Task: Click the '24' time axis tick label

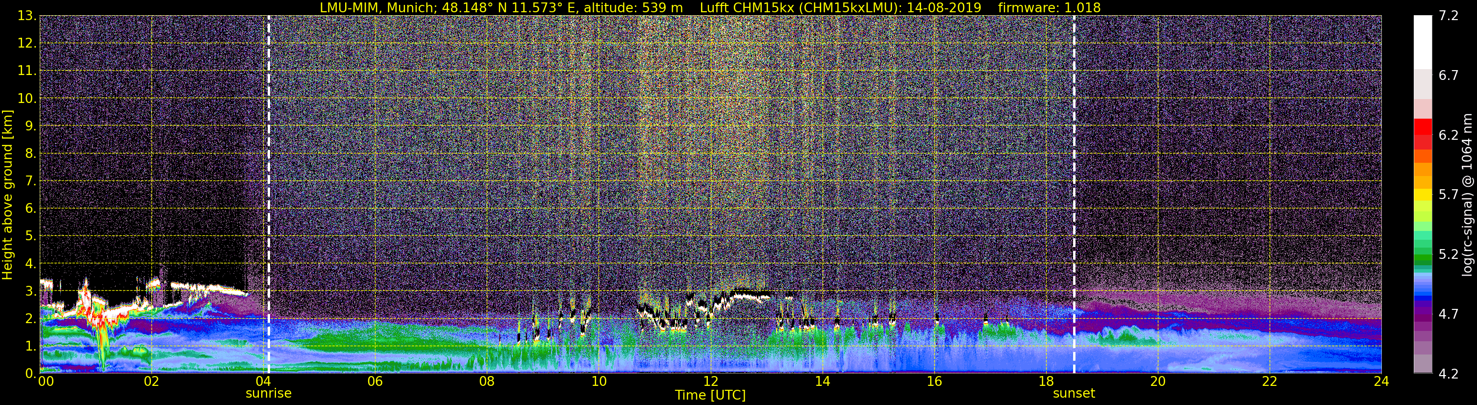Action: click(1381, 381)
